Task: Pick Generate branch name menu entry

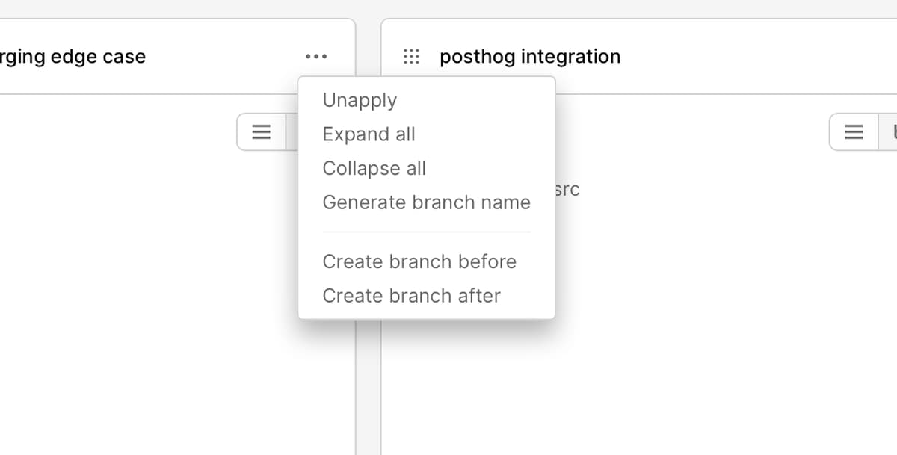Action: click(x=426, y=202)
